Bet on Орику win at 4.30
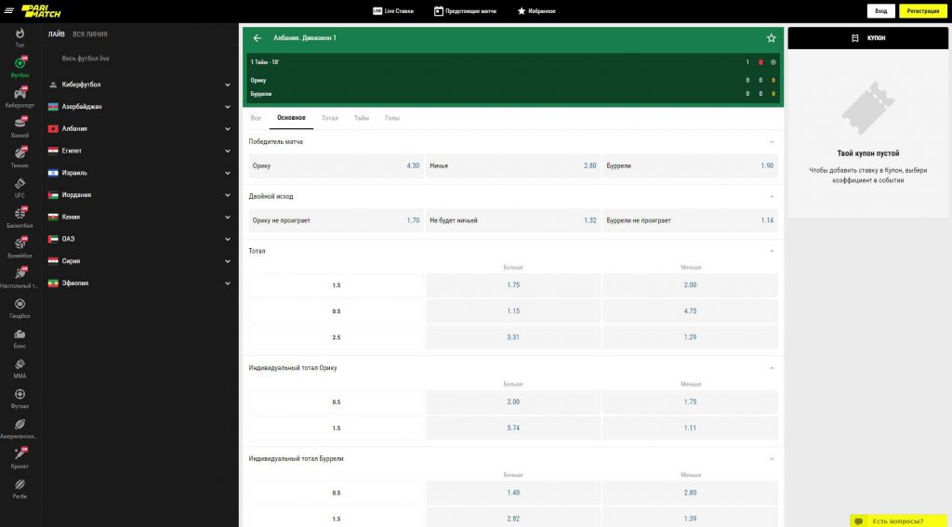This screenshot has height=527, width=952. 336,165
